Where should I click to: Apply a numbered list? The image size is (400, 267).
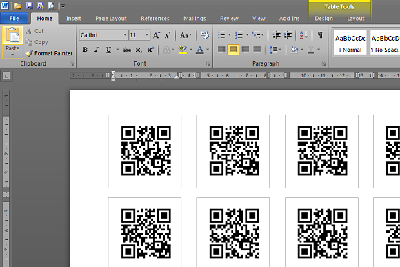(x=239, y=35)
